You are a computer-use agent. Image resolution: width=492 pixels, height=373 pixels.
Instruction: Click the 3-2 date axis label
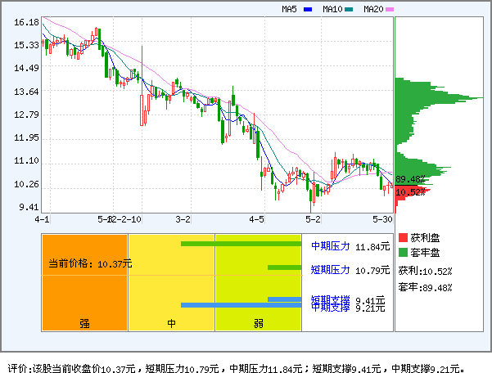coord(183,219)
